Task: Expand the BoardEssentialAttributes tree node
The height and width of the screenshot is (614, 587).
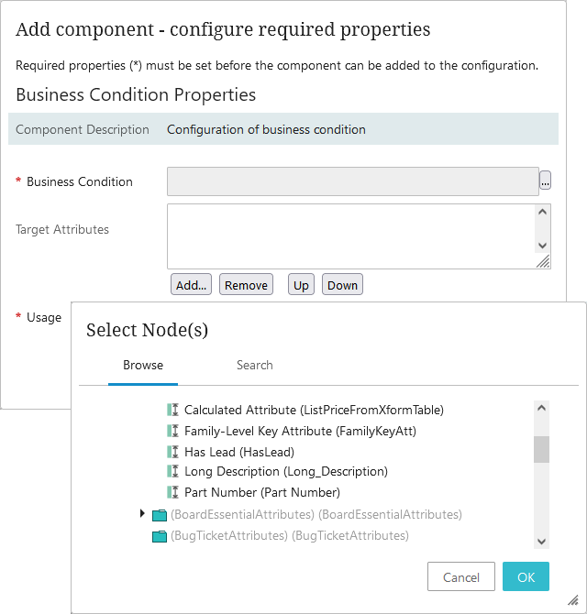Action: click(x=143, y=514)
